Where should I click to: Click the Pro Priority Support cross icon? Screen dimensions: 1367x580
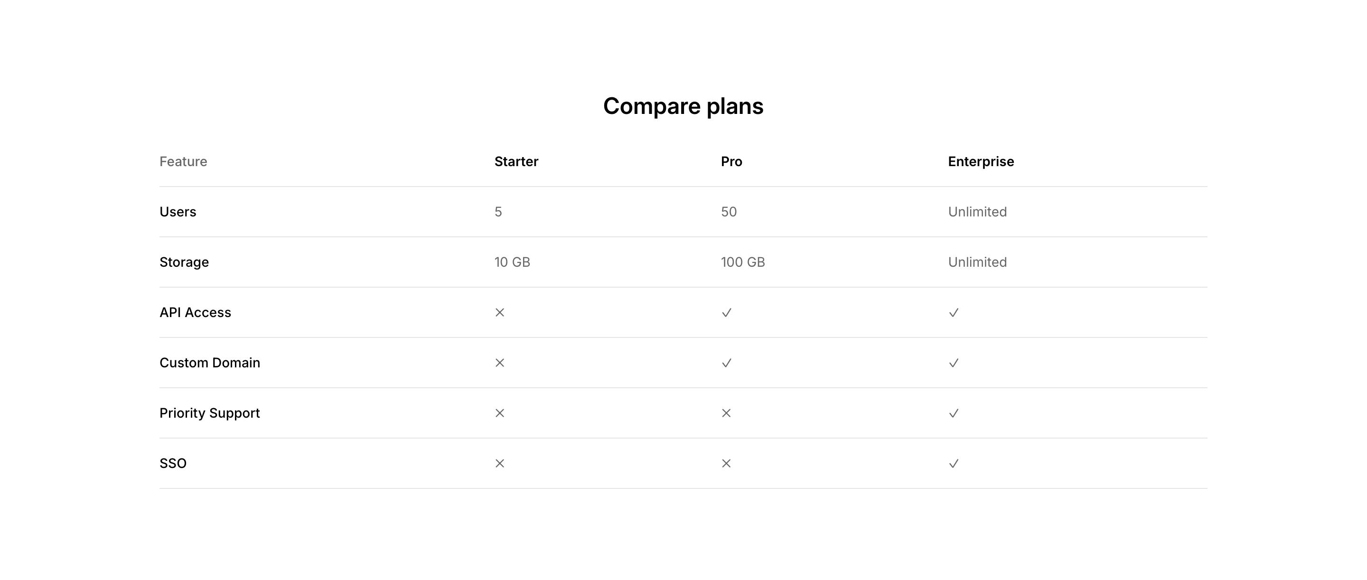coord(727,413)
